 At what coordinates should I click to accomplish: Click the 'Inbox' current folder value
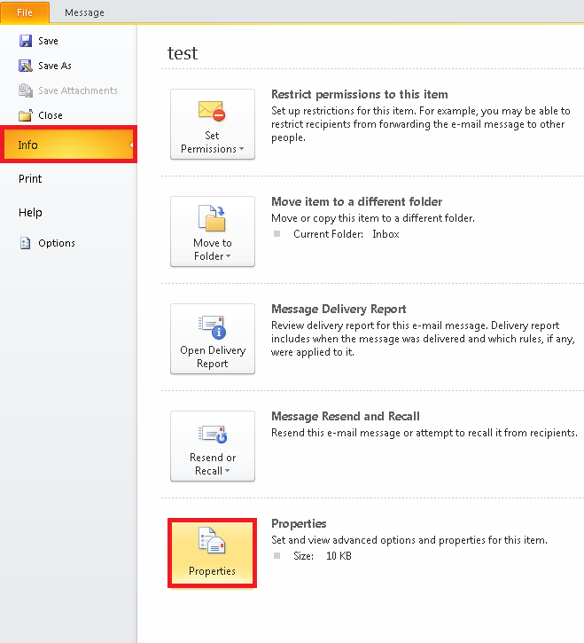point(385,234)
